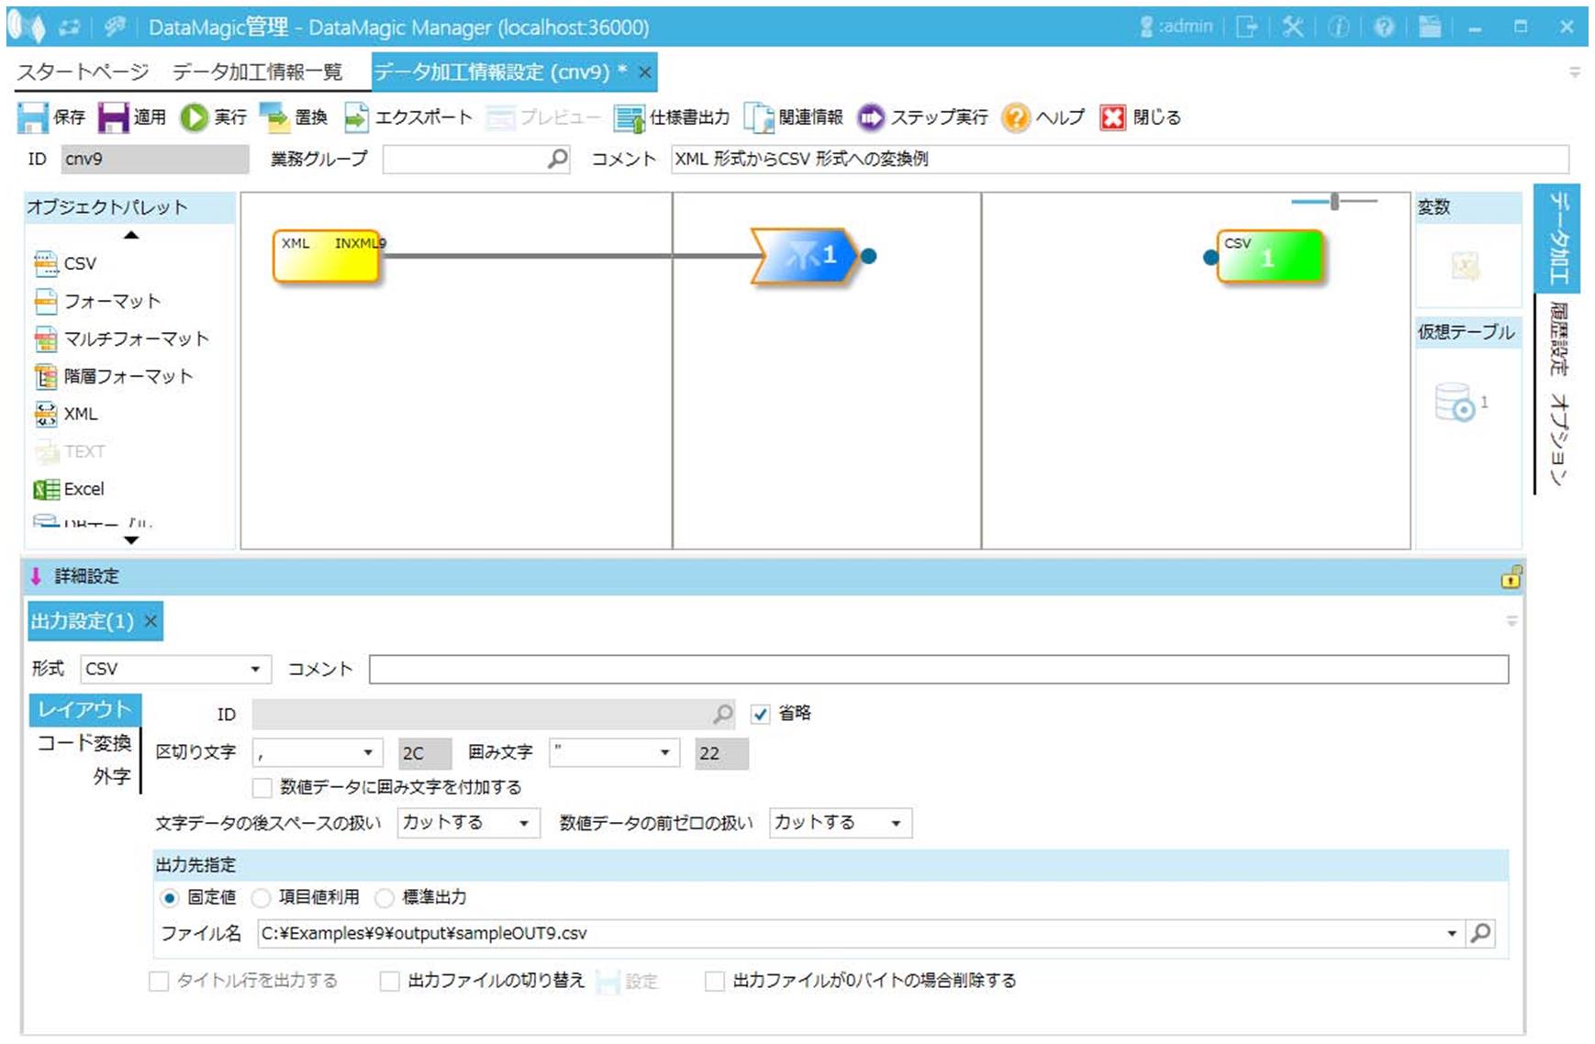This screenshot has height=1044, width=1595.
Task: Click the 保存 (Save) toolbar icon
Action: coord(33,117)
